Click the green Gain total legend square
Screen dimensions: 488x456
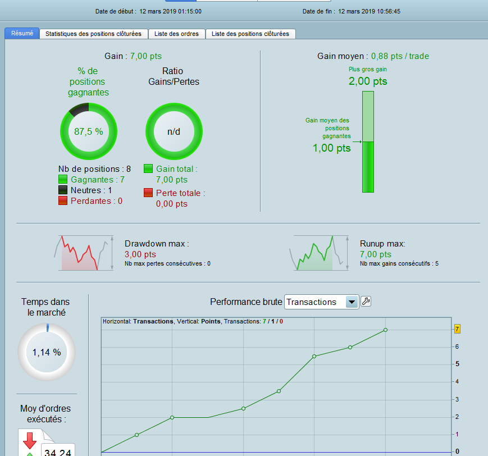point(148,168)
